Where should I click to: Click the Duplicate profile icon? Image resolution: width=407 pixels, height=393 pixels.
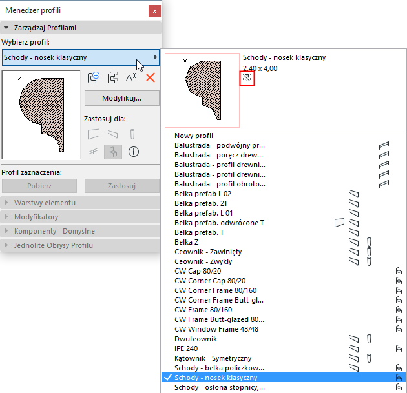112,77
